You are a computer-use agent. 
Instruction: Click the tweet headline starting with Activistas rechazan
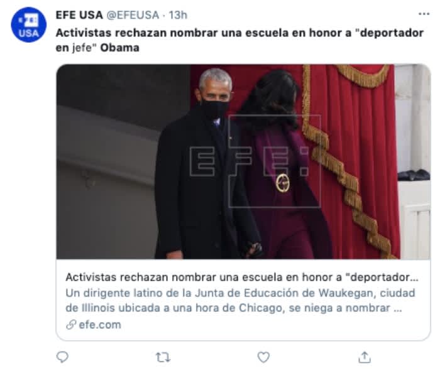[239, 40]
